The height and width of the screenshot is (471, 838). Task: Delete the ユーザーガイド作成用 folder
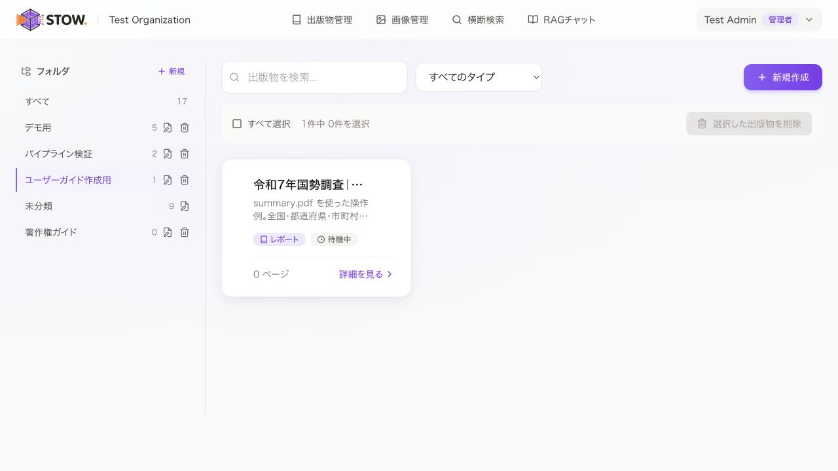point(185,180)
